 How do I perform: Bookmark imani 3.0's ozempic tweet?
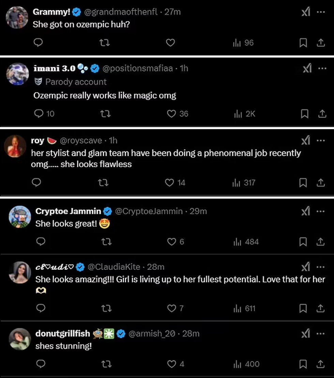tap(304, 114)
